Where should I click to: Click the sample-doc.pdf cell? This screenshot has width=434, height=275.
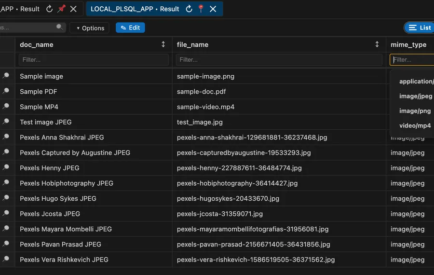click(279, 91)
